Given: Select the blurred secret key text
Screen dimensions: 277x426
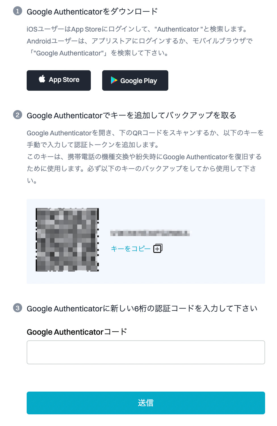Looking at the screenshot, I should pos(150,233).
